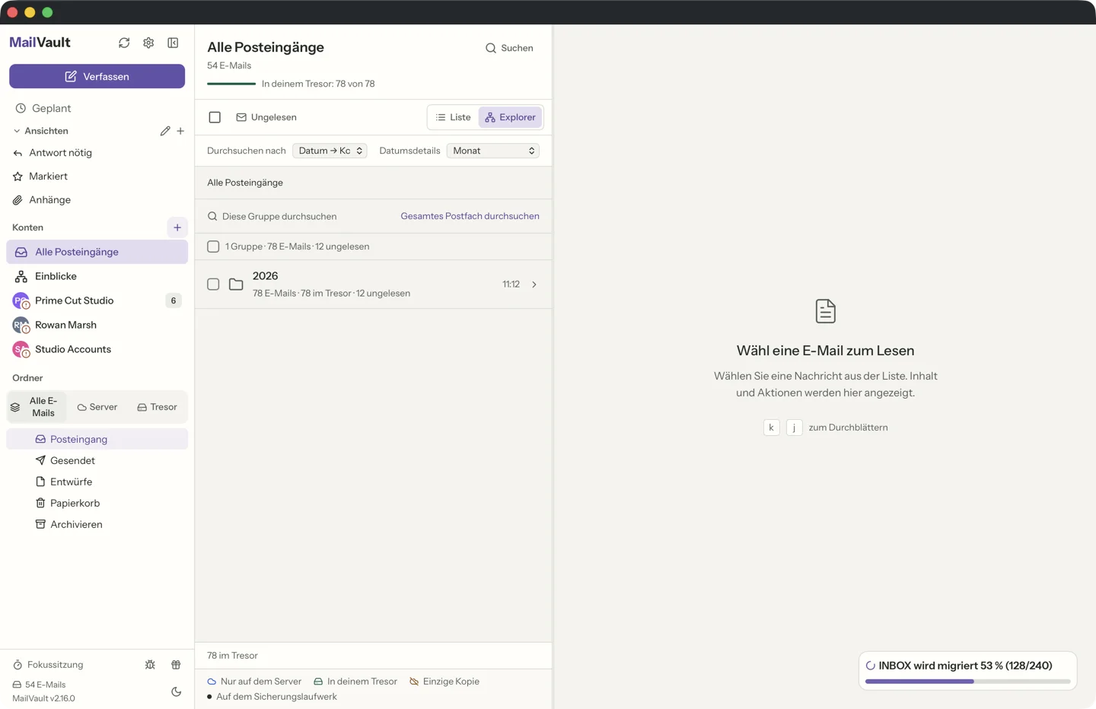Open the bug report icon

pyautogui.click(x=150, y=665)
